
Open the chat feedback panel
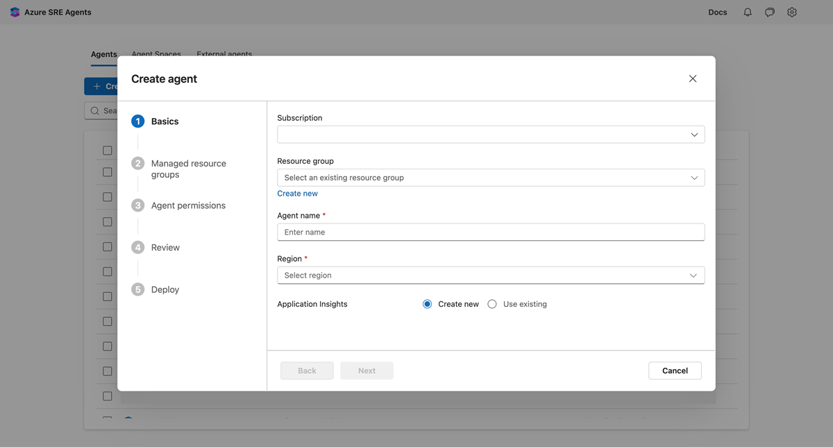769,12
